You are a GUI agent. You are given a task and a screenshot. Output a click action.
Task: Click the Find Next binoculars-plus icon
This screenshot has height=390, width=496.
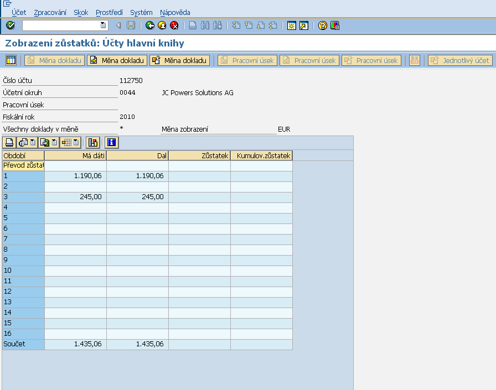pos(218,25)
